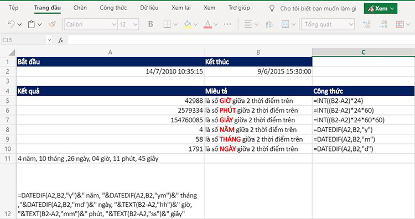
Task: Open the Dữ liệu tab
Action: coord(149,8)
